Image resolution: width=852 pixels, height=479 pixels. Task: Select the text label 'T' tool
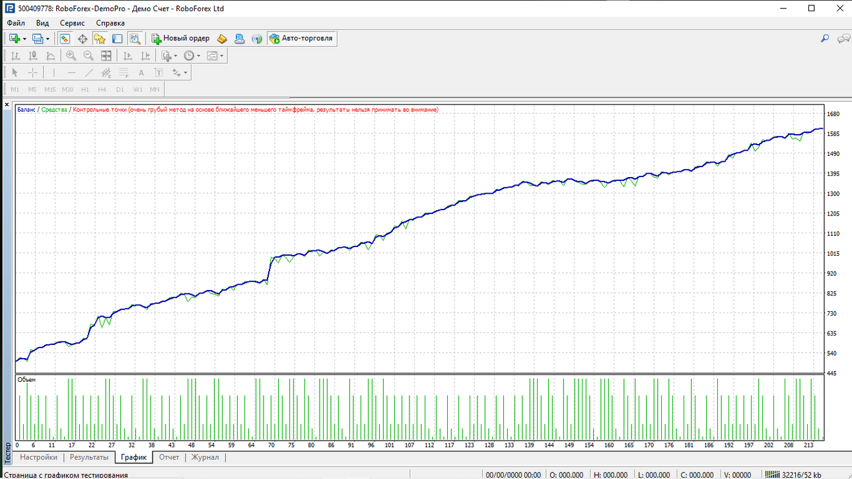[x=159, y=73]
